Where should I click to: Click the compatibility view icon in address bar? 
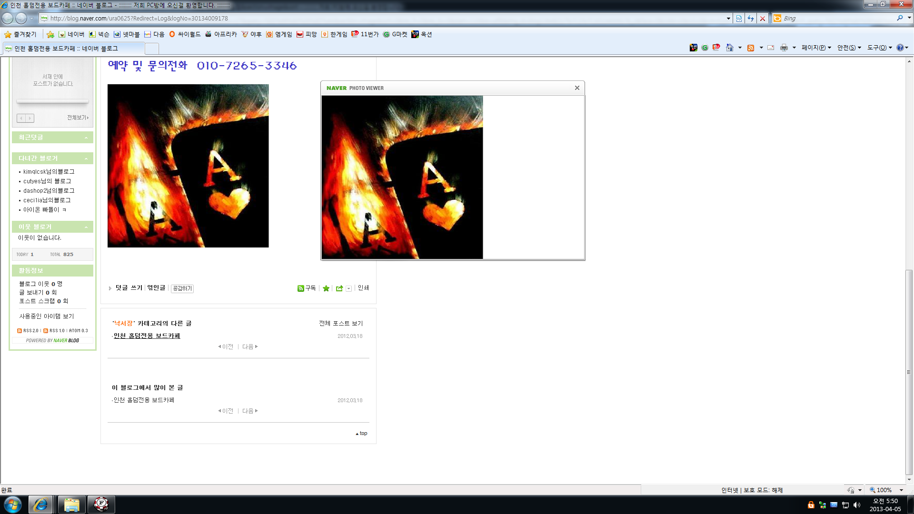(739, 18)
